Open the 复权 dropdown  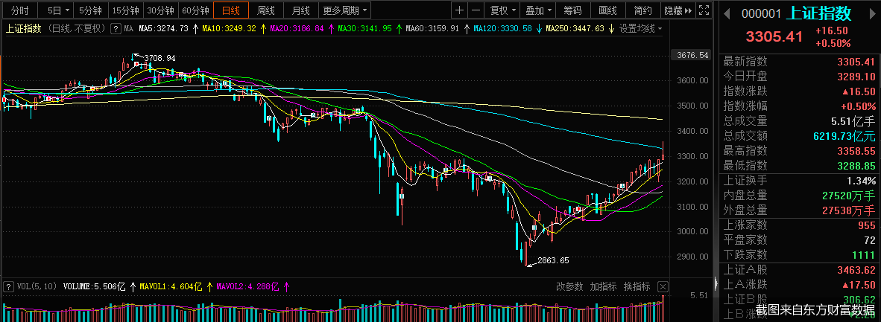click(x=502, y=10)
